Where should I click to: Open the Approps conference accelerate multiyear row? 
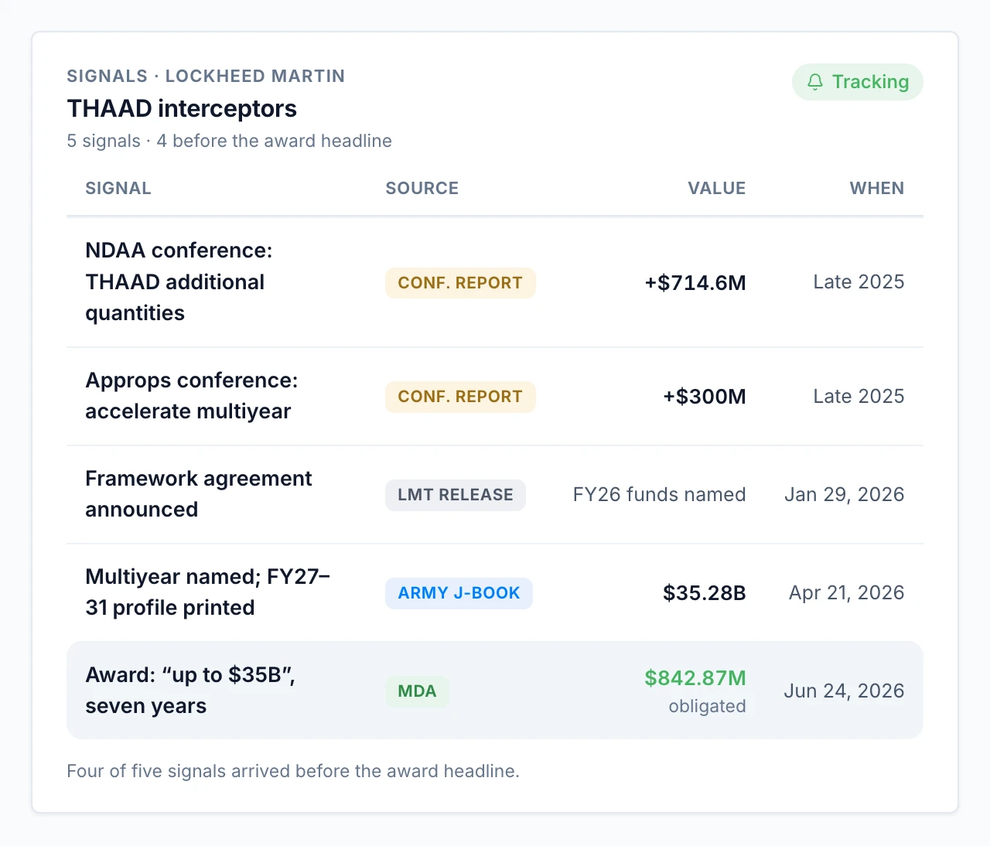coord(495,397)
